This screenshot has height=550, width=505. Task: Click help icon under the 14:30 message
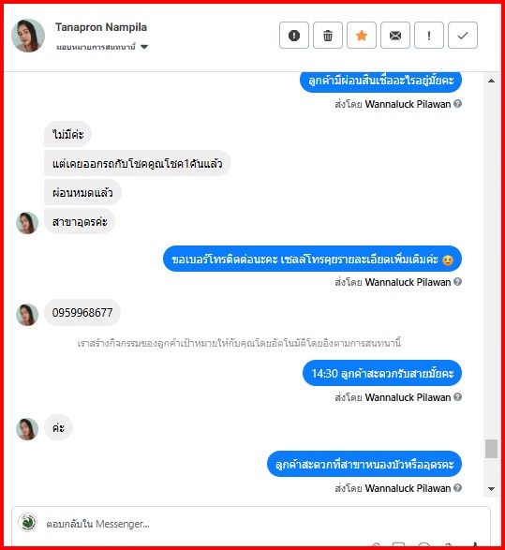click(x=457, y=396)
